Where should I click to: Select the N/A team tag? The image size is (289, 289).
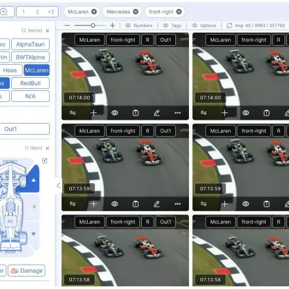30,96
